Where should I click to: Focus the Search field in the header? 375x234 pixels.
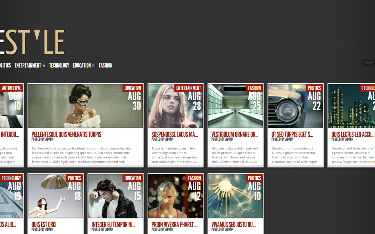(368, 63)
